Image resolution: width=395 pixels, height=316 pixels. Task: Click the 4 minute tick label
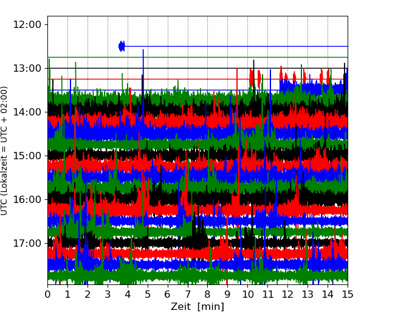click(x=128, y=294)
